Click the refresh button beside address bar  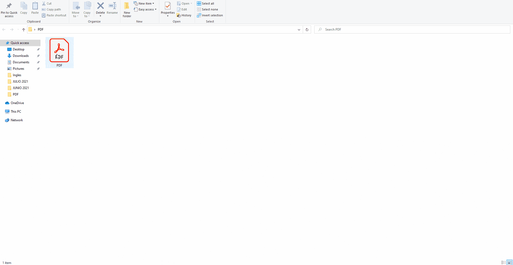(x=307, y=30)
